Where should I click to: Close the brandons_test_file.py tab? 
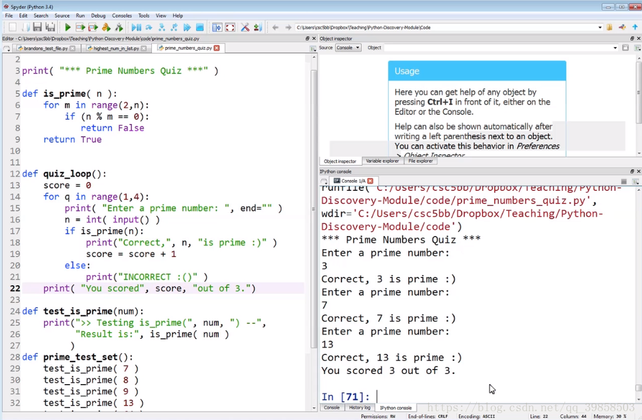[72, 48]
